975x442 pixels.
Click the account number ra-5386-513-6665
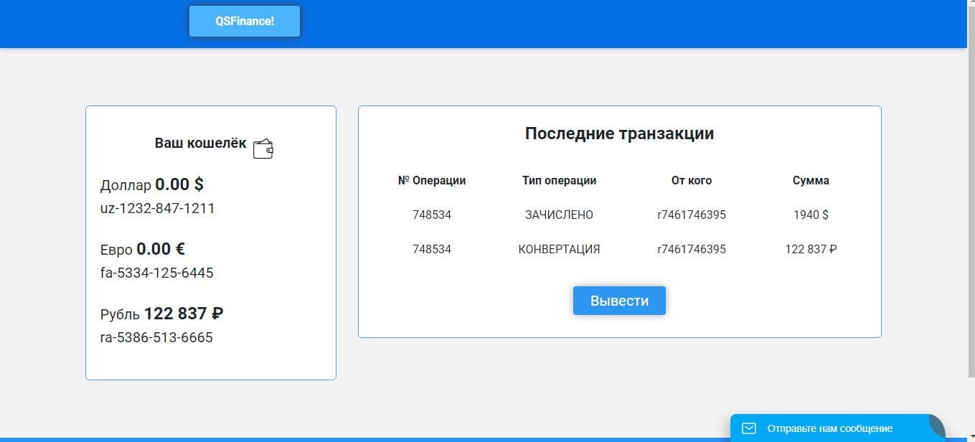pos(156,337)
